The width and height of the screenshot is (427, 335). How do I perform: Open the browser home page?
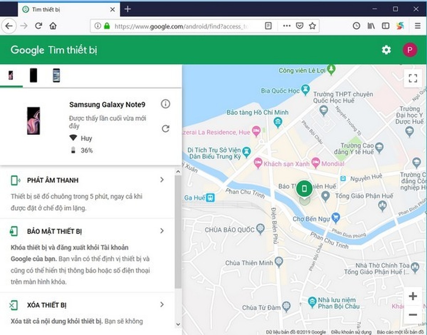53,26
